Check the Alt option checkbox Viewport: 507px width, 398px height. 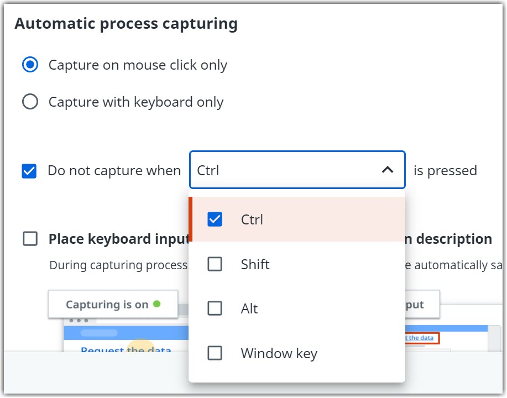(215, 308)
